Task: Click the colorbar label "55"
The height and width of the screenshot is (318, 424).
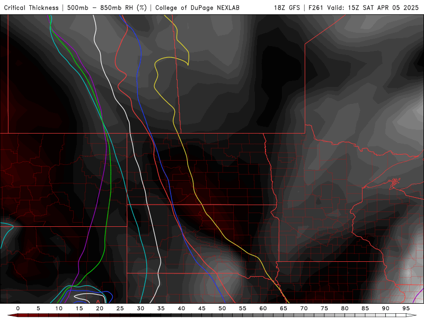Action: [x=243, y=308]
